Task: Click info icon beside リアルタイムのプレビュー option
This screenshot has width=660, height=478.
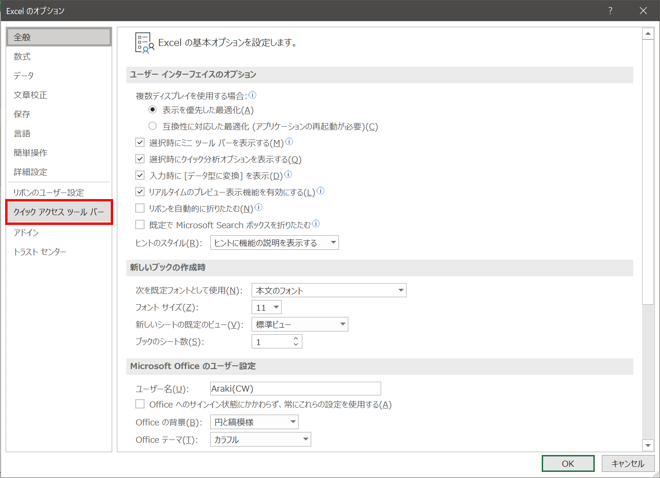Action: [321, 191]
